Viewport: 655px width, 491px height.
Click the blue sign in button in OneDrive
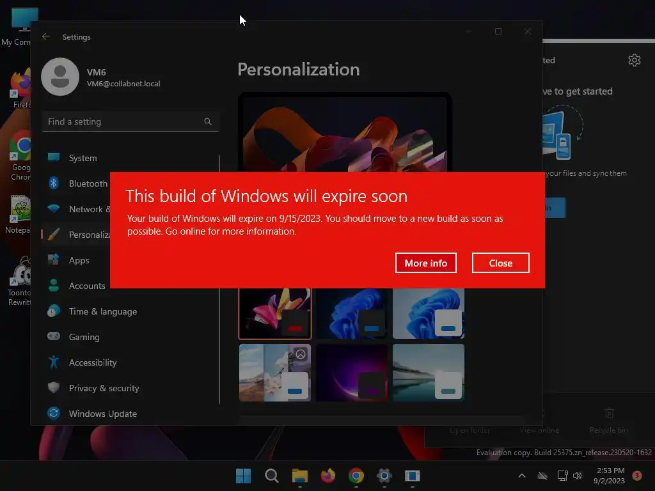555,208
